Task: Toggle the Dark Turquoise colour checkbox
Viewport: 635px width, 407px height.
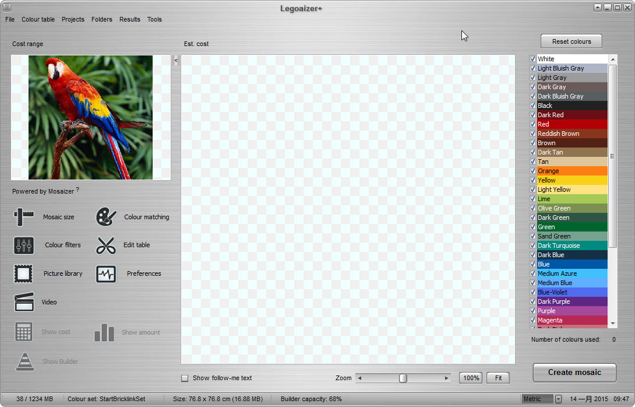Action: point(532,245)
